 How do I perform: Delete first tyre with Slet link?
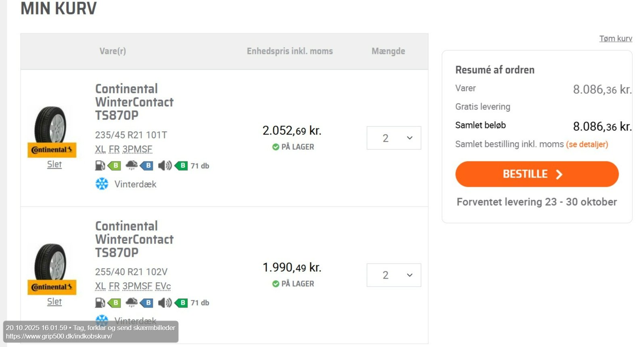click(54, 164)
